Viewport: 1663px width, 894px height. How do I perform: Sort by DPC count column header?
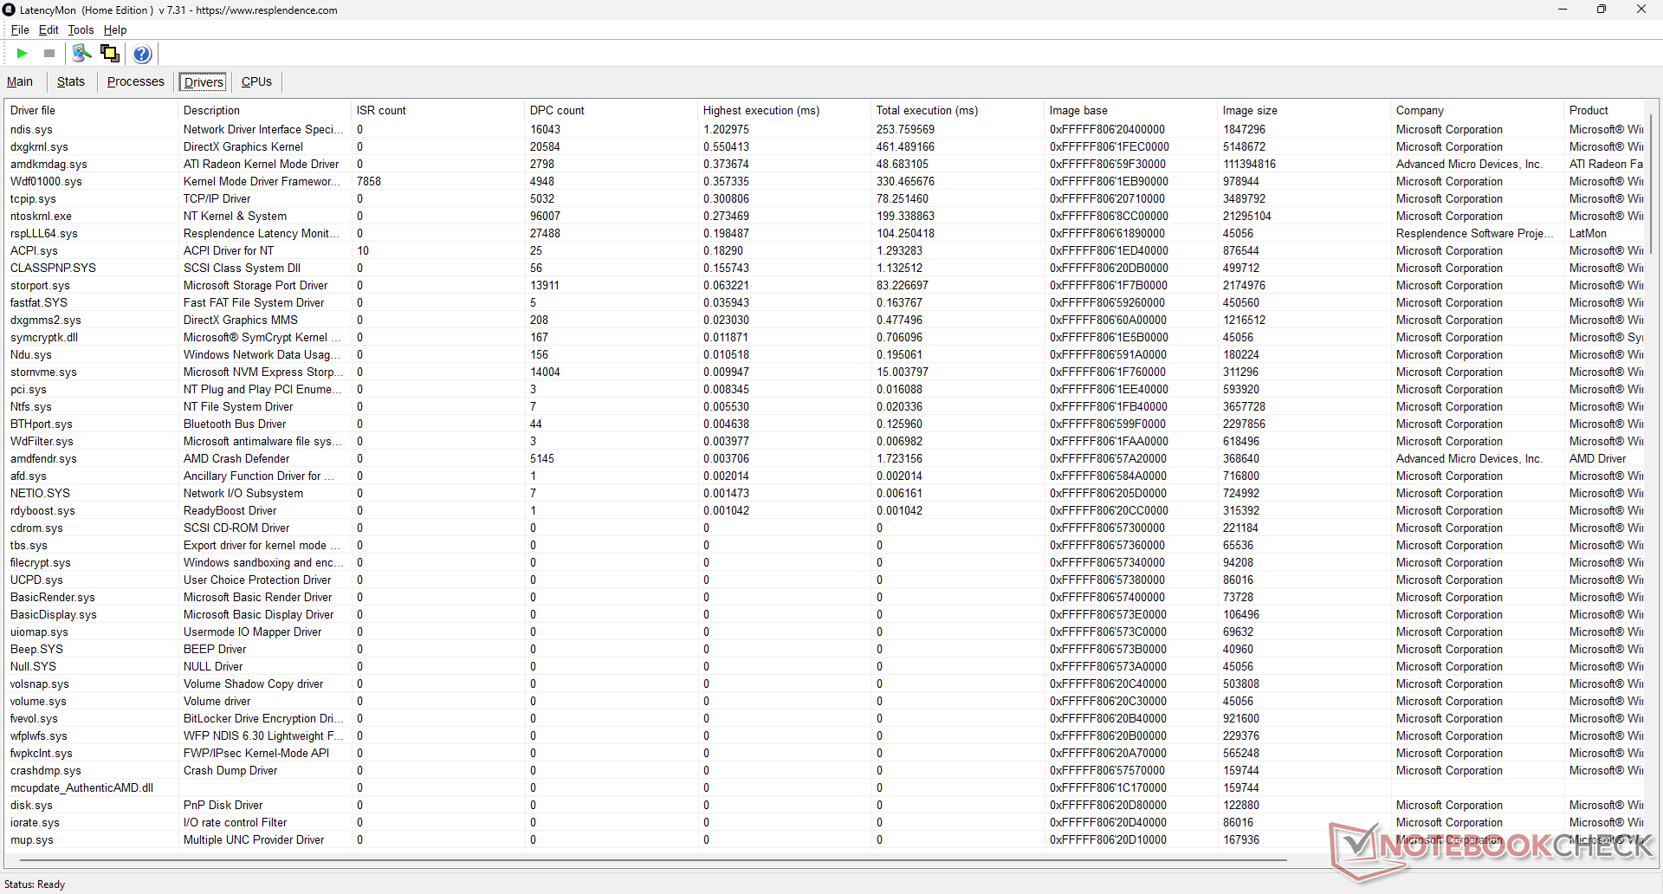[611, 110]
